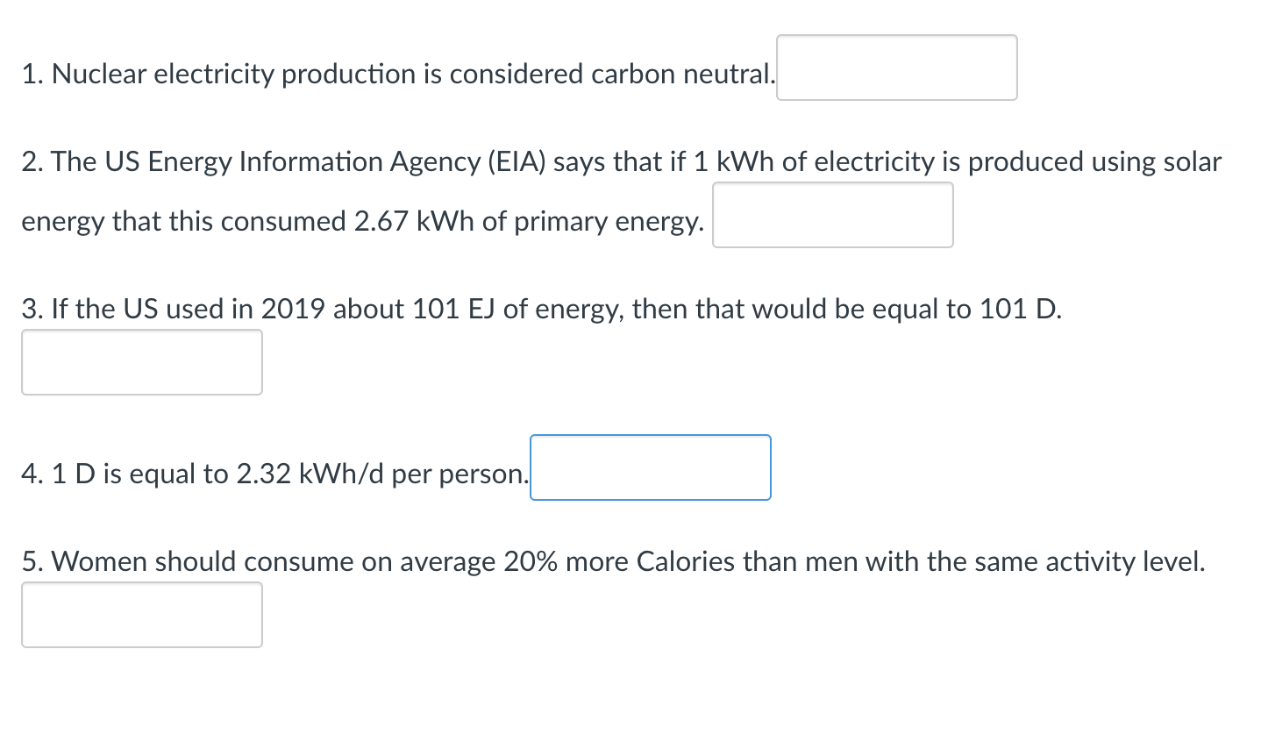Click the word "Women" starting statement 5
Screen dimensions: 1261x756
coord(99,562)
